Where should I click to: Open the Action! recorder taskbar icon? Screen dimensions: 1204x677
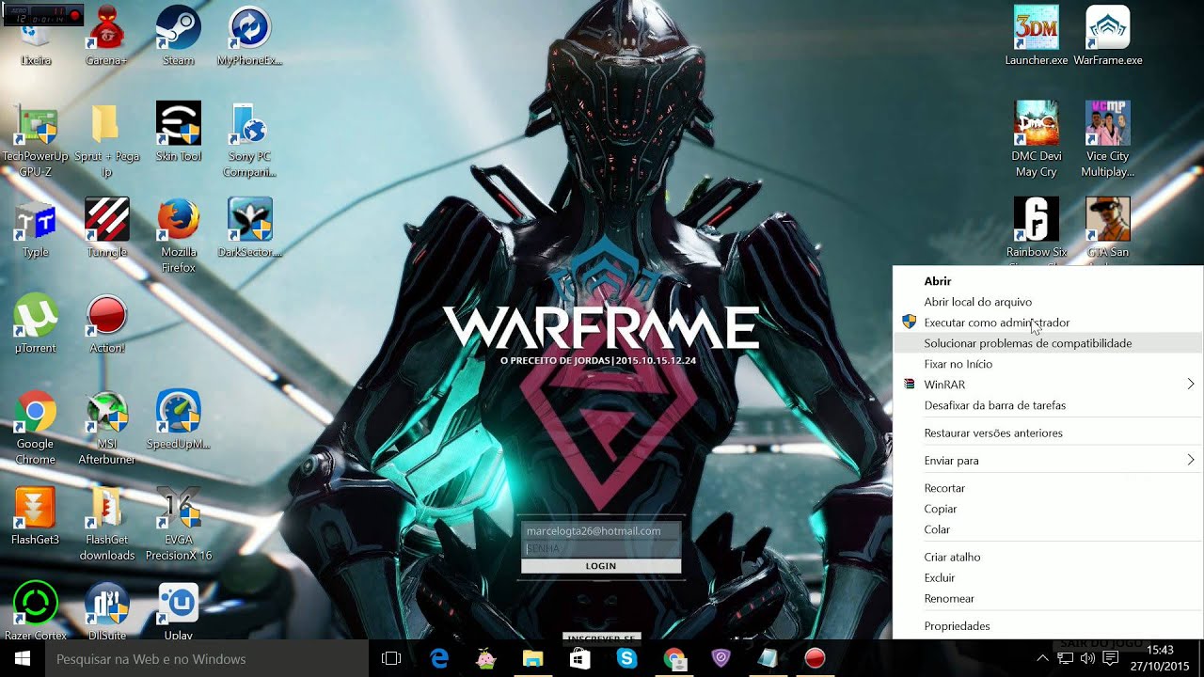click(816, 658)
